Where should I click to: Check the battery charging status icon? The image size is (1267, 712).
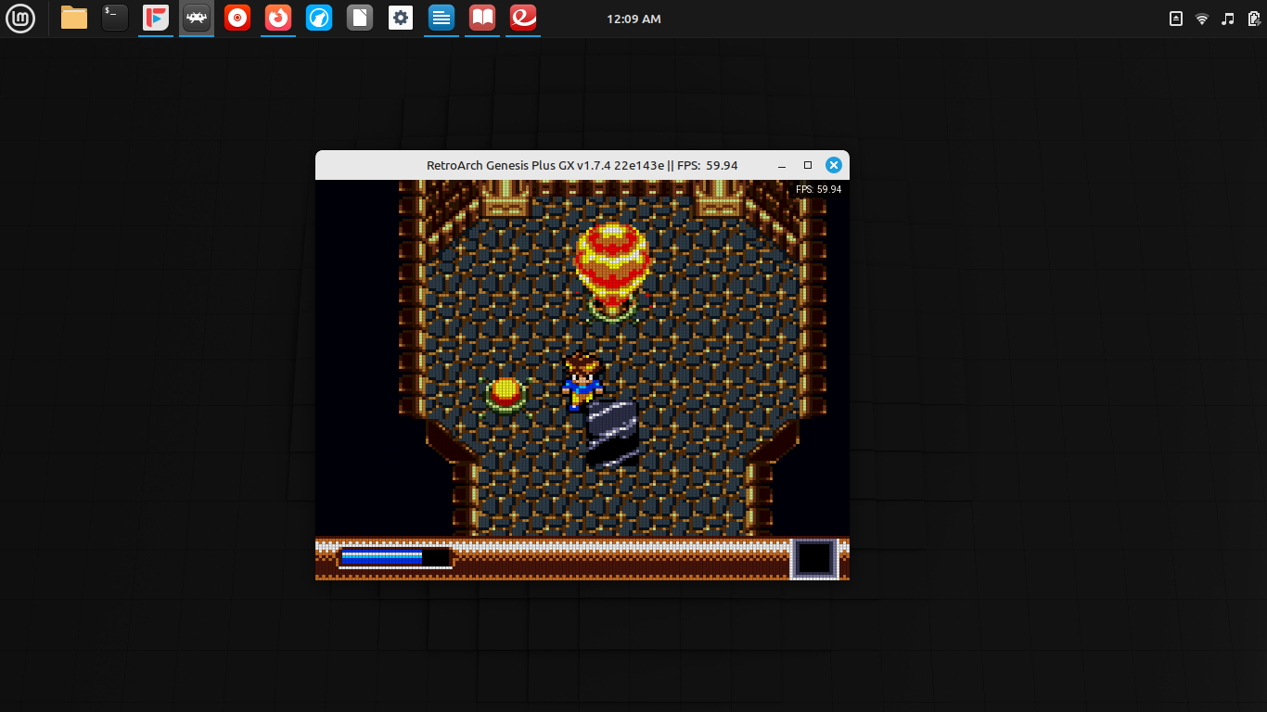1254,19
